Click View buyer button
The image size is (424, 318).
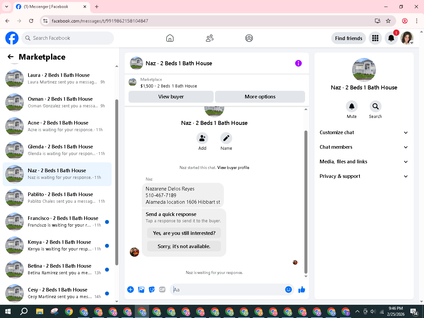[171, 97]
